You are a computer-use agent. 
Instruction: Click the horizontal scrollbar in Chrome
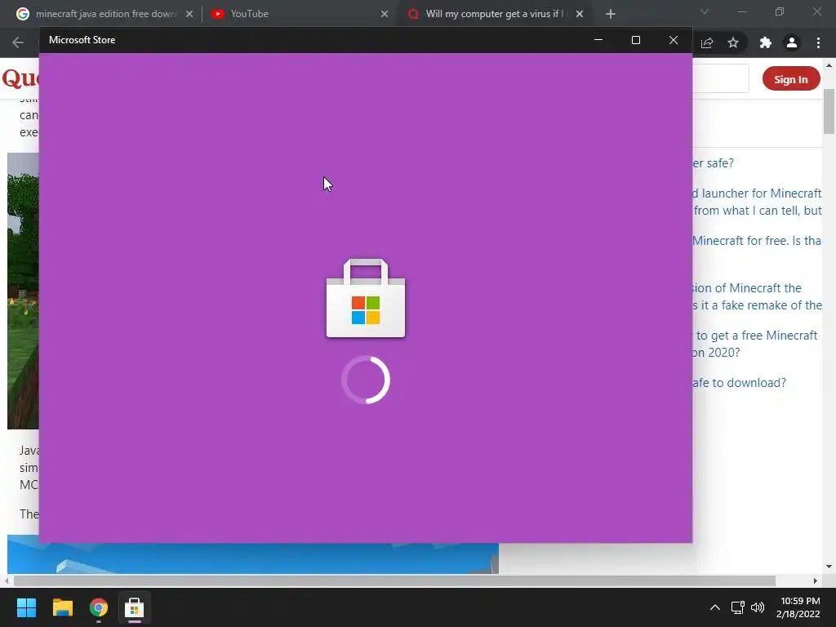(x=394, y=580)
